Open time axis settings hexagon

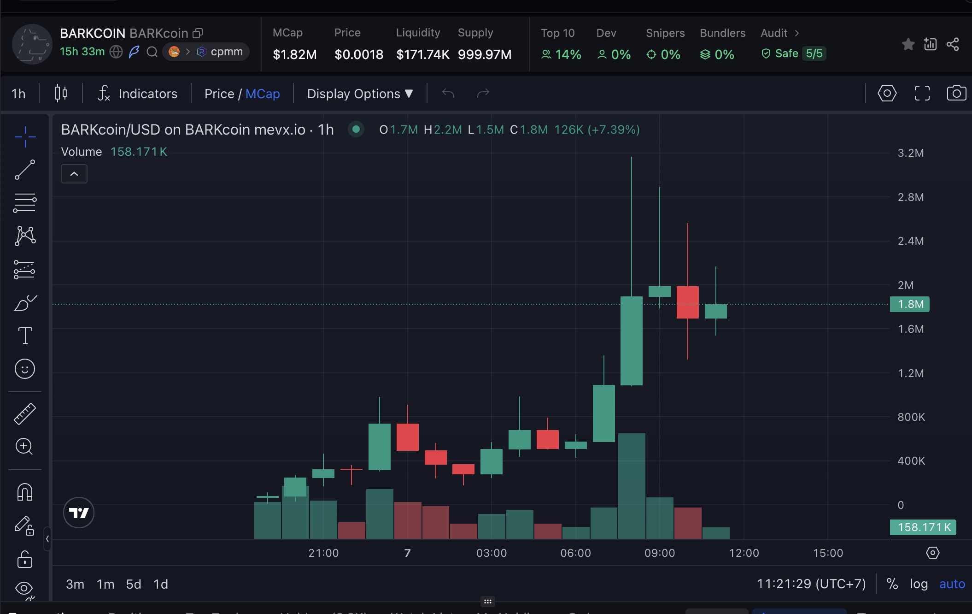[x=932, y=553]
